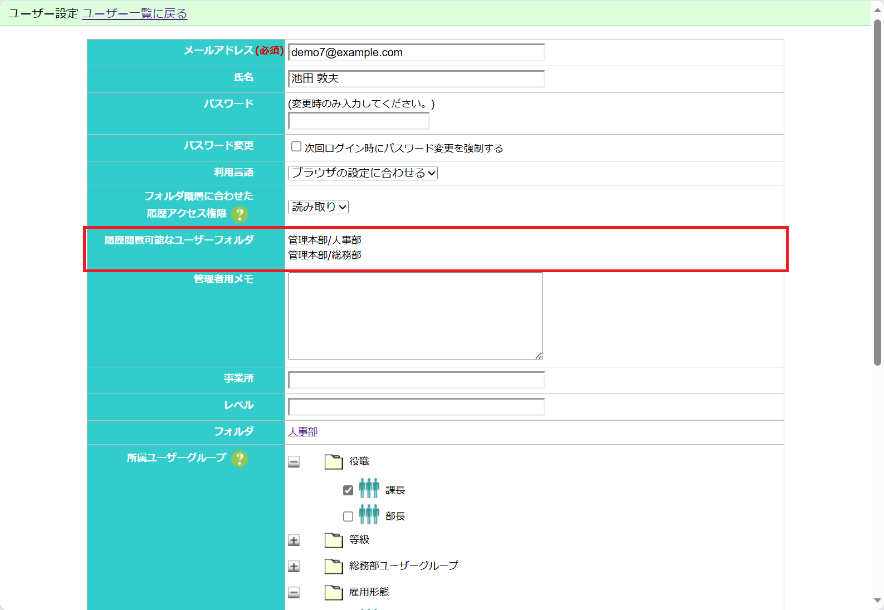The width and height of the screenshot is (884, 610).
Task: Open the 利用言語 language dropdown
Action: 363,173
